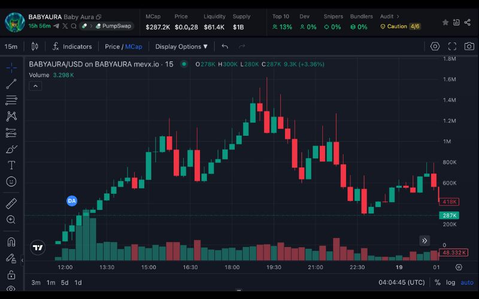Open the token's Telegram link

pos(56,26)
